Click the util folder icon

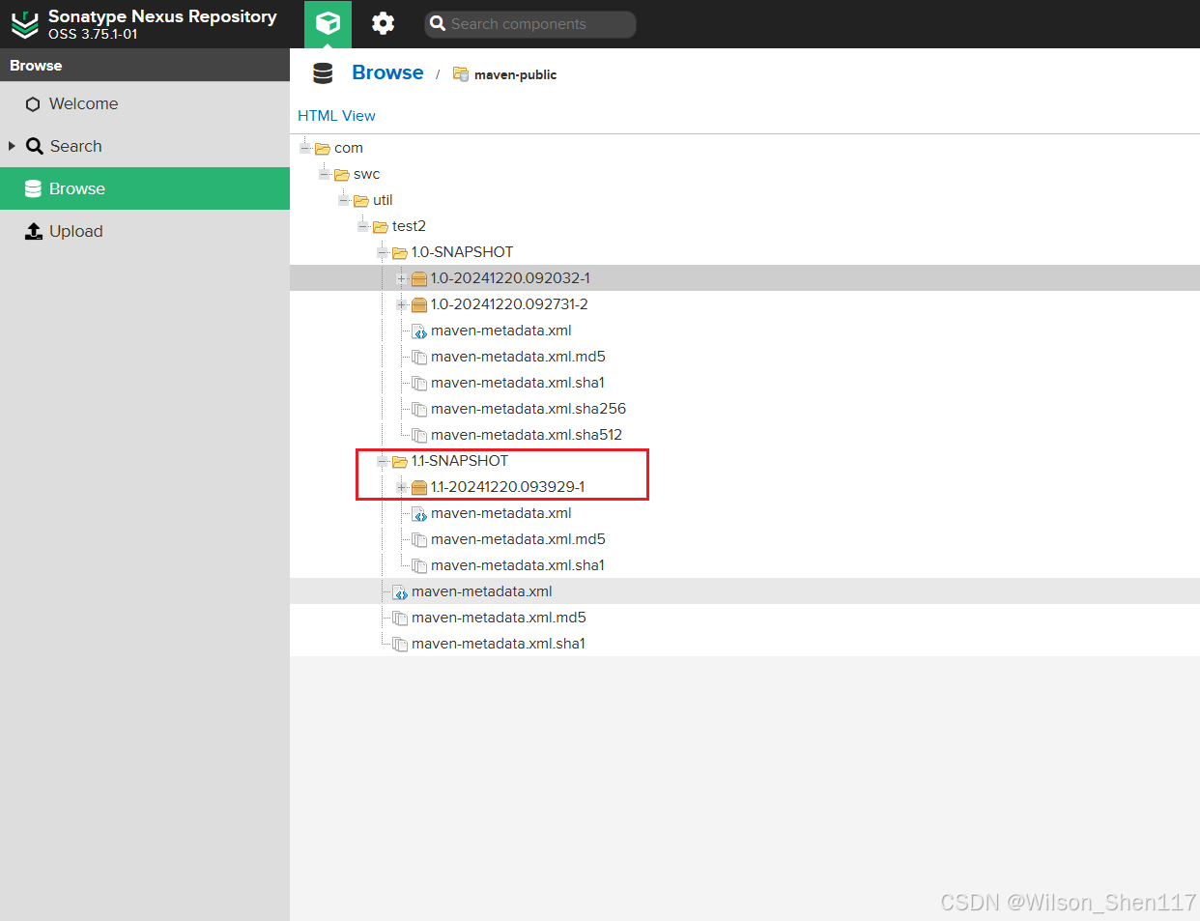coord(361,200)
